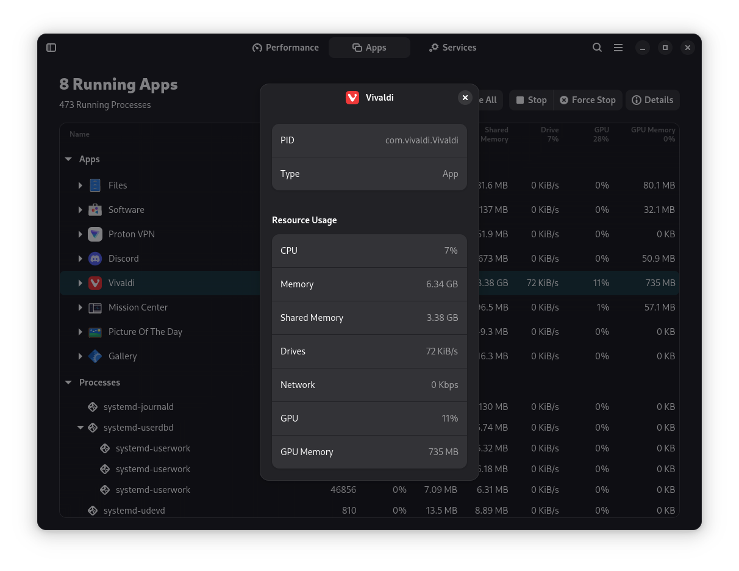Switch to the Performance tab
This screenshot has width=739, height=571.
(285, 47)
